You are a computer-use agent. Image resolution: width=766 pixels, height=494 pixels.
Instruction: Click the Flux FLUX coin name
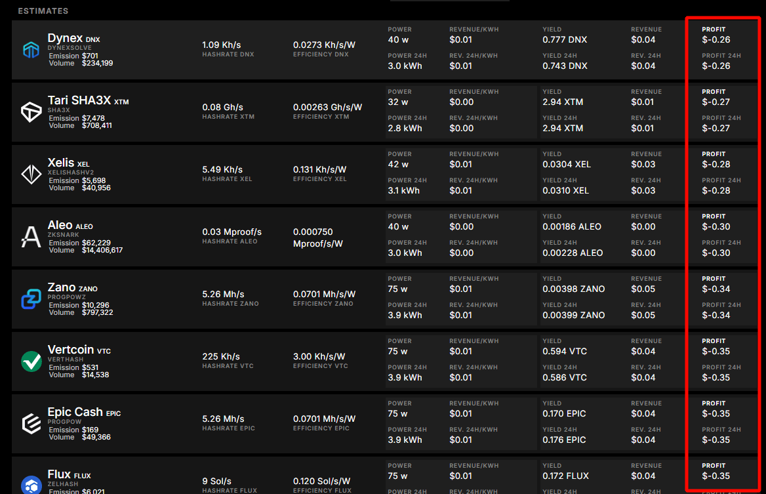[69, 475]
